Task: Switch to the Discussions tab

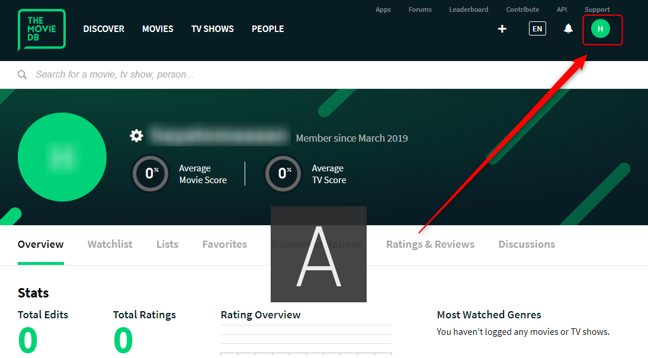Action: pos(527,244)
